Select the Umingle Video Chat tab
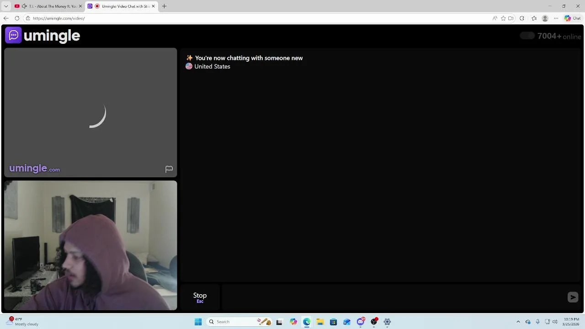 click(x=121, y=6)
